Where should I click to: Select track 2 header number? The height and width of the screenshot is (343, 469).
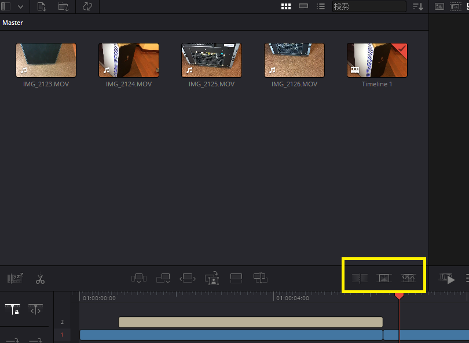(62, 322)
